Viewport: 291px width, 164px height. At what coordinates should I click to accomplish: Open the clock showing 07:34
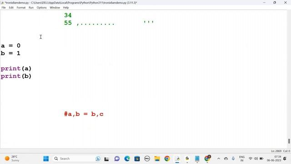point(274,159)
